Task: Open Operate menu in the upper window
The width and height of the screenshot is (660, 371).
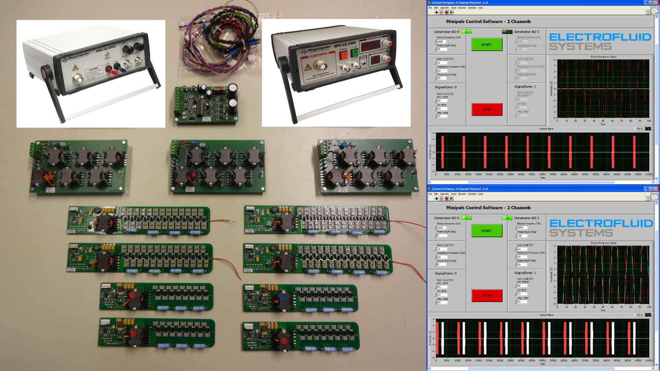Action: (x=444, y=8)
